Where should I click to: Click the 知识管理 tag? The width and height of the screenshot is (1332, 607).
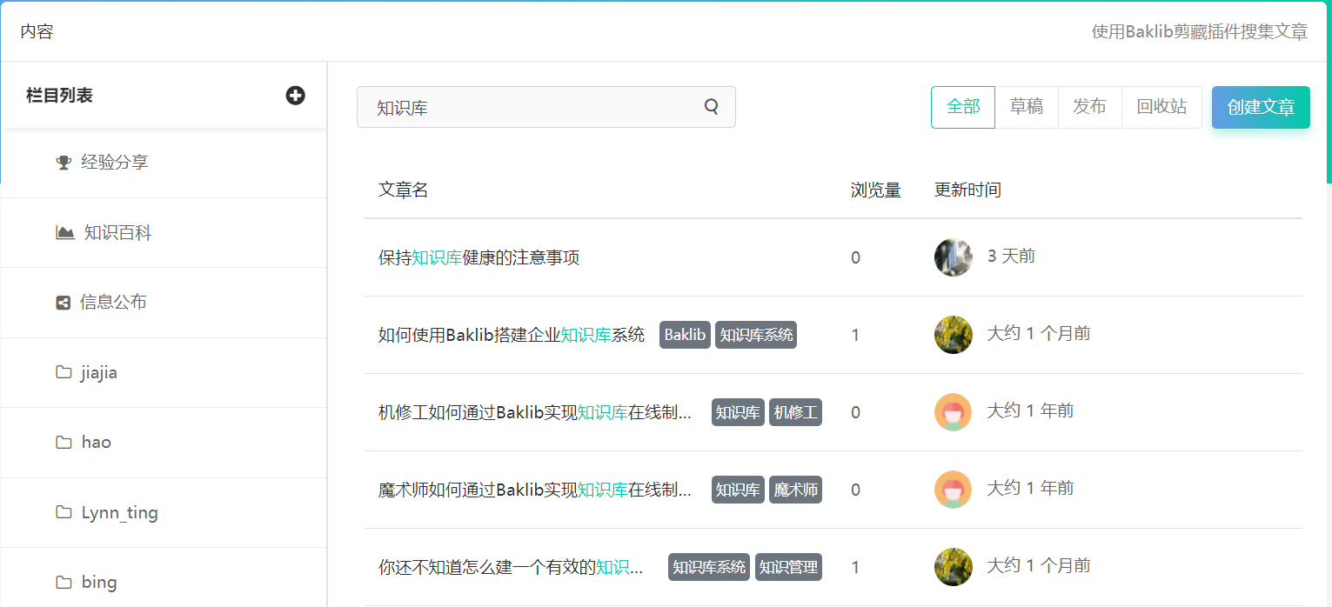coord(788,567)
